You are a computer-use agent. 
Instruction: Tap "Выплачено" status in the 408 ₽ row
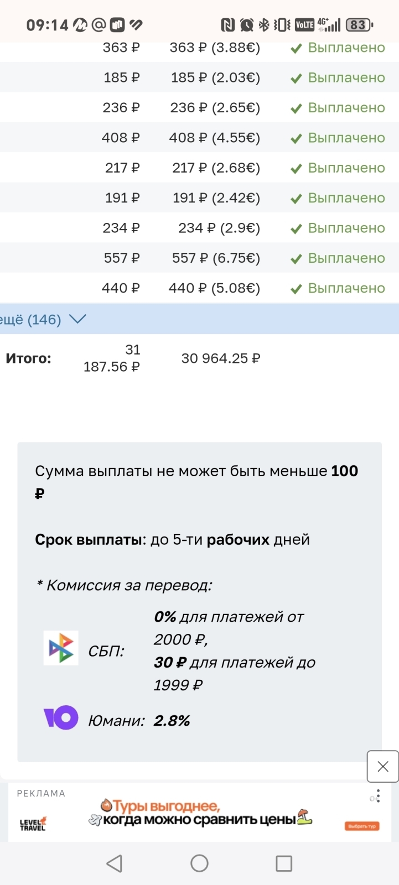pyautogui.click(x=346, y=138)
